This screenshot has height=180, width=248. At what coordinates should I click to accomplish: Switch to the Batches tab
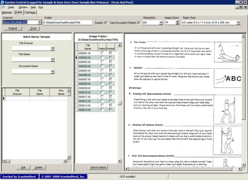pyautogui.click(x=6, y=12)
